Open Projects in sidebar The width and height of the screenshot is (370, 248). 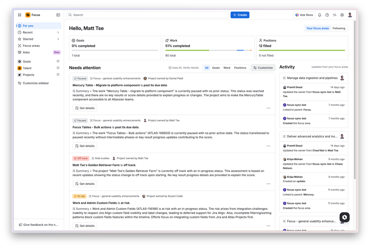coord(39,75)
